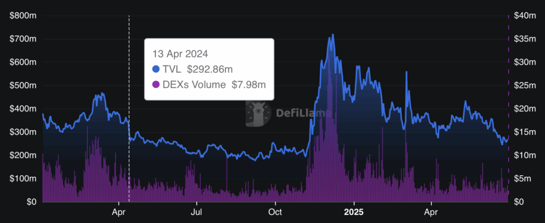The image size is (545, 223).
Task: Click the "$100m" left axis label
Action: (23, 178)
